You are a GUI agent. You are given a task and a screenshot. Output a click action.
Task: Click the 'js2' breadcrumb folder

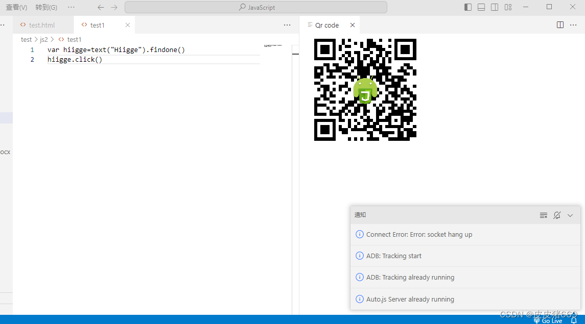pos(43,39)
